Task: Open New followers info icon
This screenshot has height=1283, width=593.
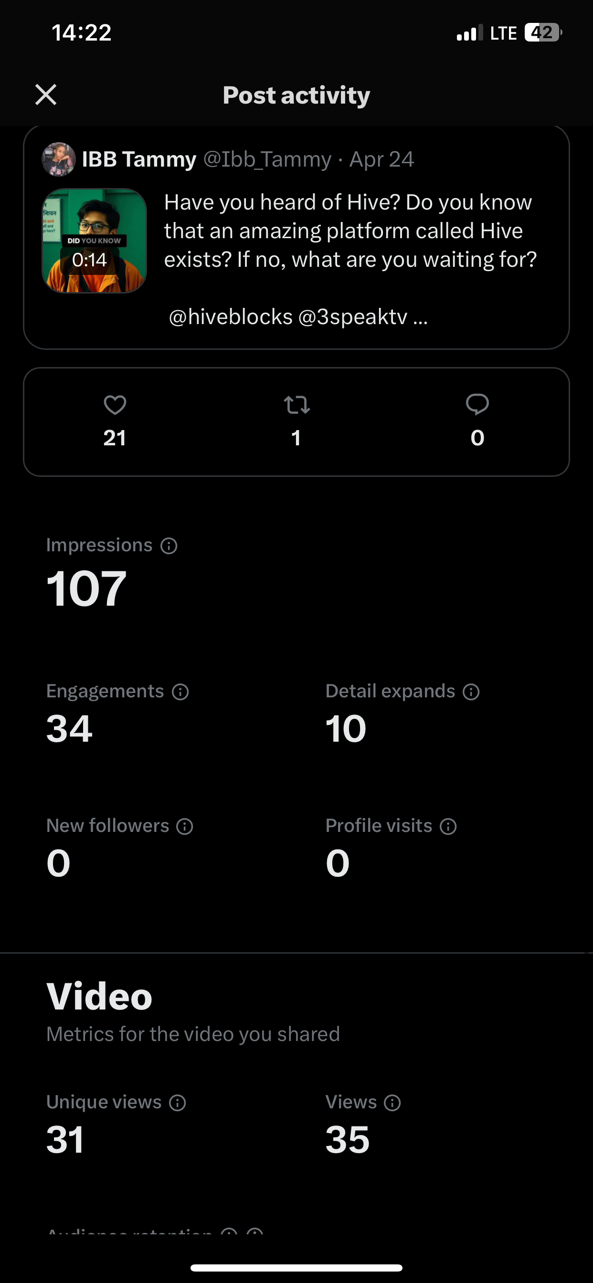Action: coord(185,827)
